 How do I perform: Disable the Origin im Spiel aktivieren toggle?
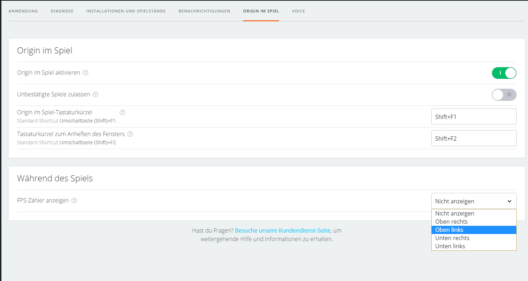504,73
